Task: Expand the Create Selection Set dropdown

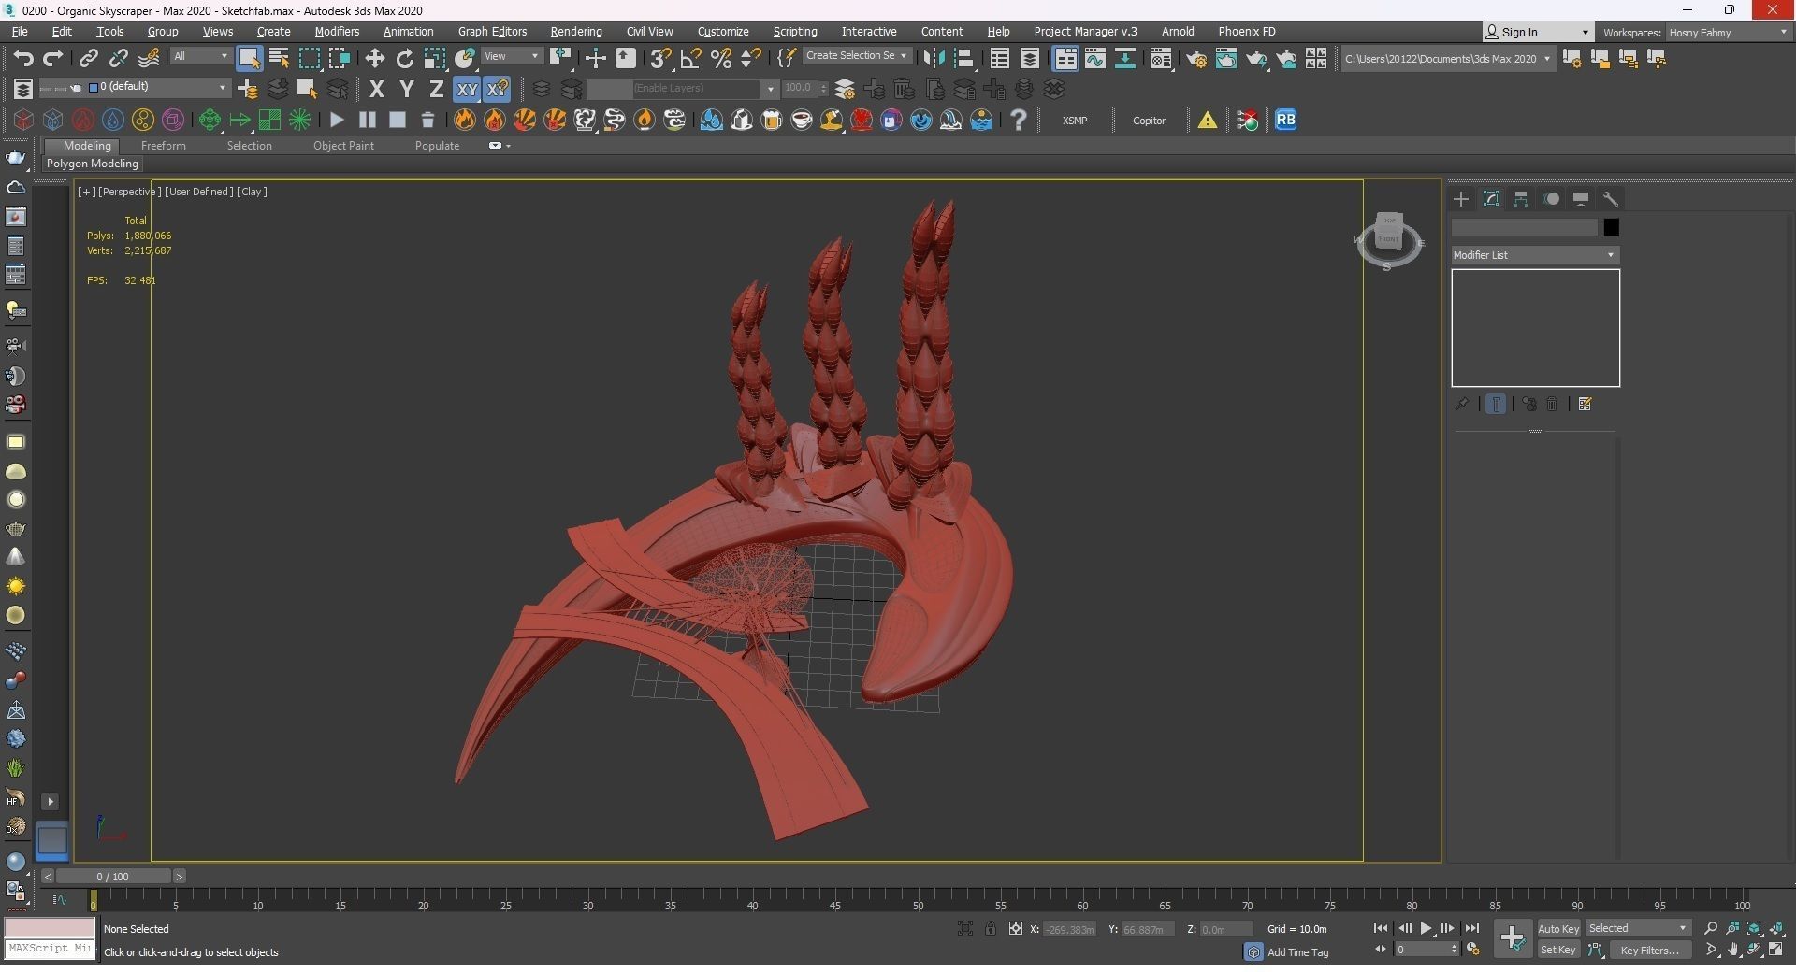Action: pyautogui.click(x=857, y=56)
